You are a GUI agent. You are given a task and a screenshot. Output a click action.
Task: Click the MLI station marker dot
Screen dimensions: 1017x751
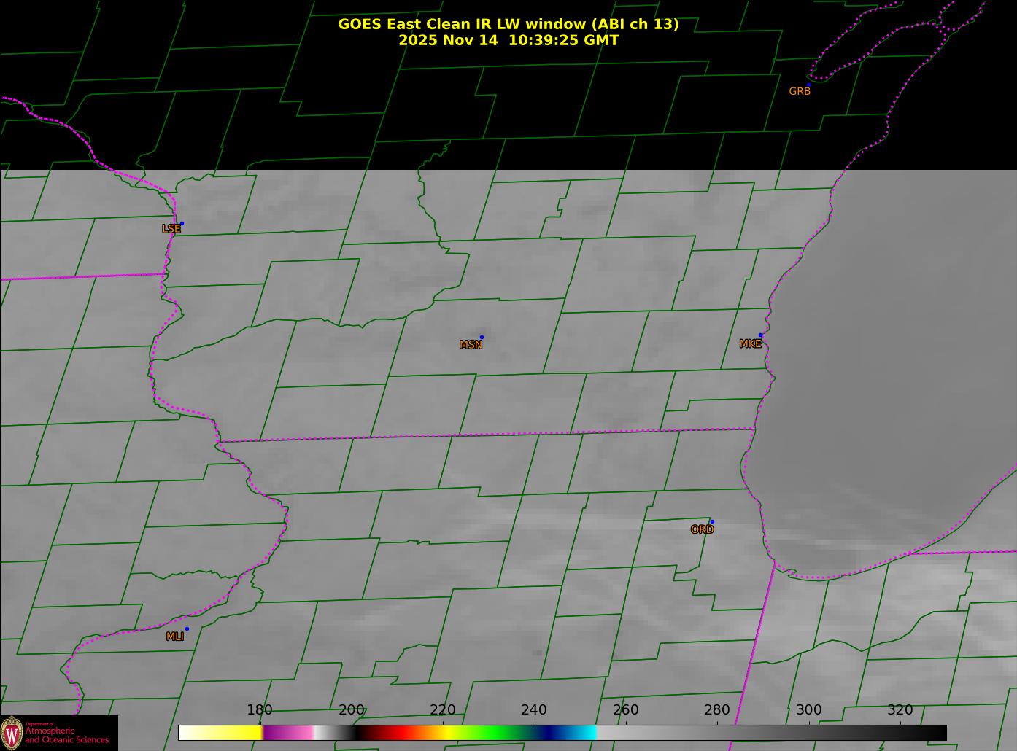point(187,629)
